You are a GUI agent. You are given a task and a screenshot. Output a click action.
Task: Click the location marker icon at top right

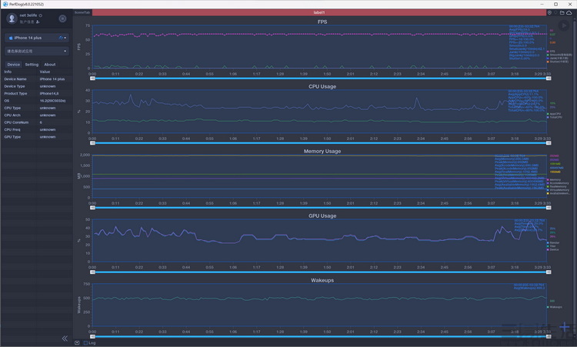(549, 12)
